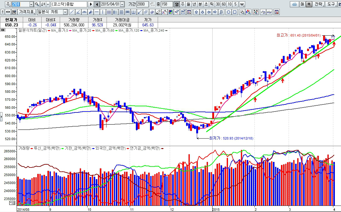Switch chart period to monthly (월)
The image size is (341, 212).
pyautogui.click(x=188, y=4)
